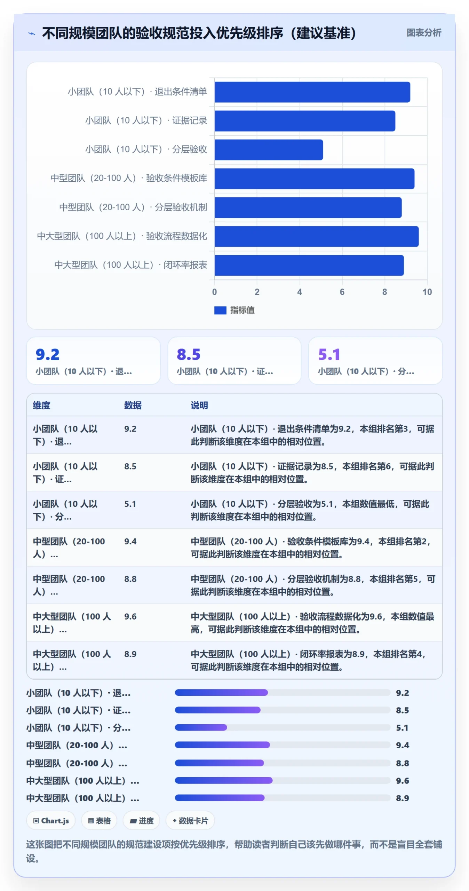Image resolution: width=469 pixels, height=891 pixels.
Task: Click the 8.8 cell in the table
Action: [x=130, y=579]
